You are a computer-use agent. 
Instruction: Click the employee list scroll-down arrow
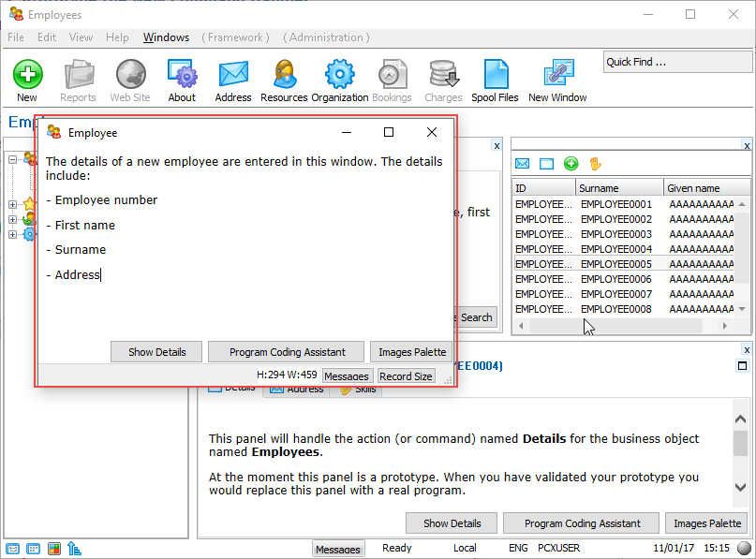click(742, 309)
